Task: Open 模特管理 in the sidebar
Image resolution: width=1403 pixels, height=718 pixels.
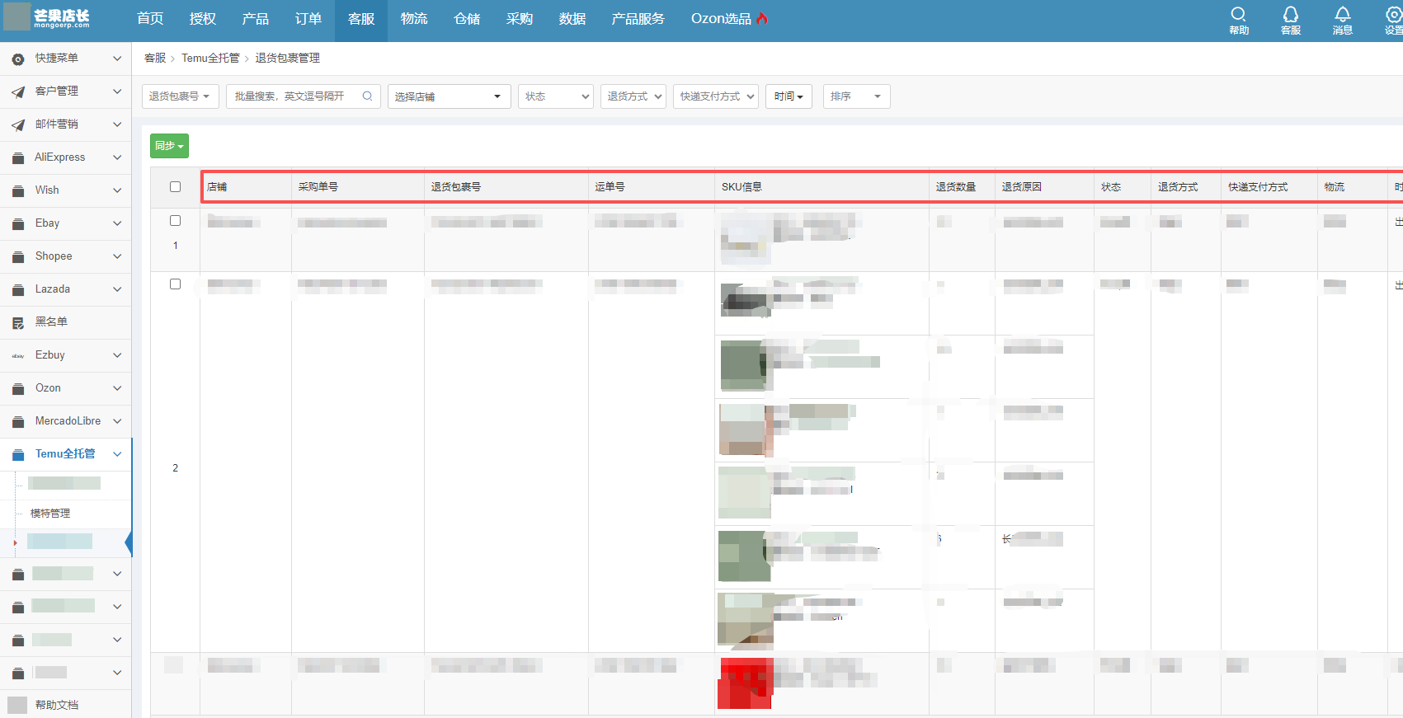Action: click(50, 514)
